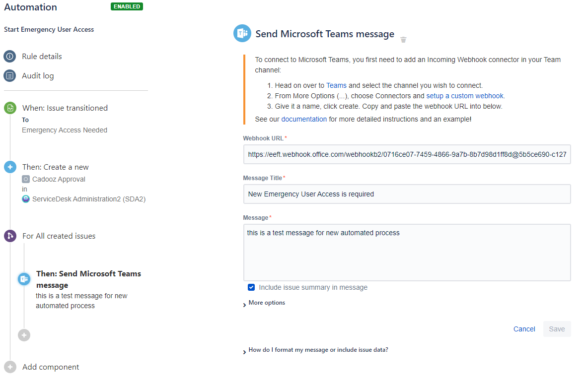Screen dimensions: 584x386
Task: Open the documentation link
Action: tap(304, 119)
